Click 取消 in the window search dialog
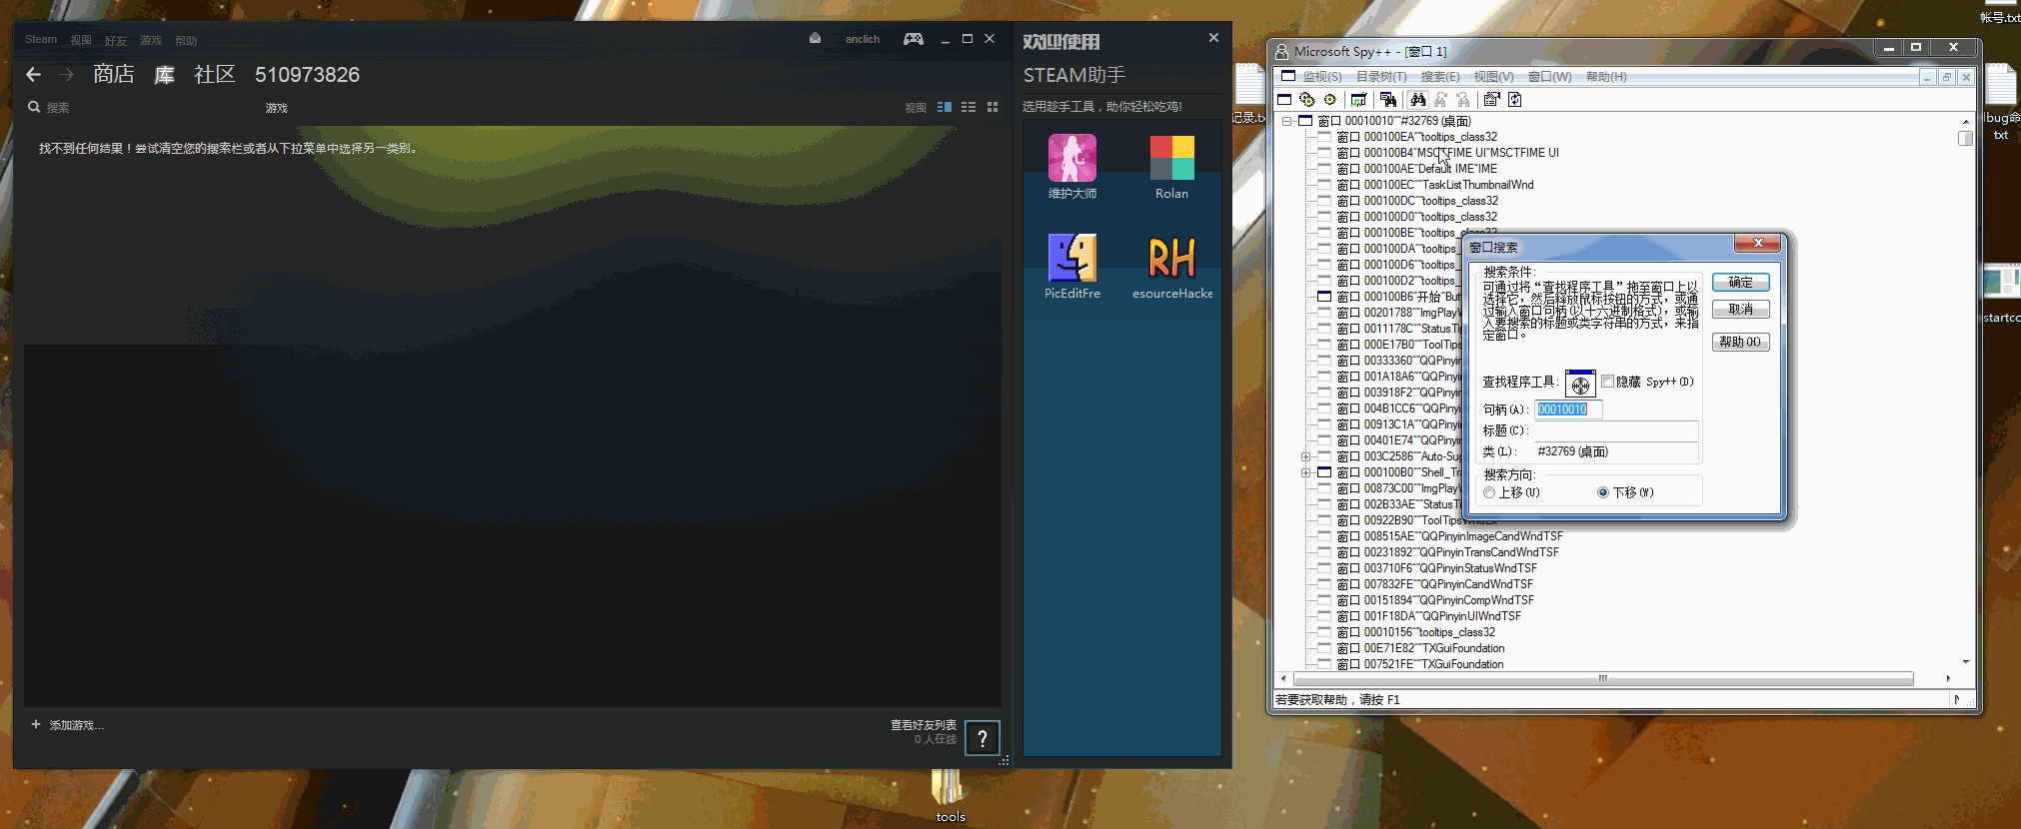 (1740, 310)
